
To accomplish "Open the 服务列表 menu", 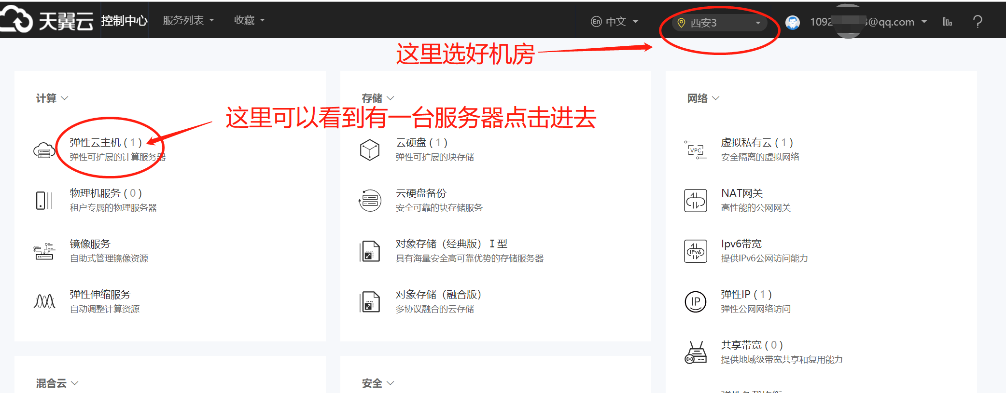I will pyautogui.click(x=188, y=20).
